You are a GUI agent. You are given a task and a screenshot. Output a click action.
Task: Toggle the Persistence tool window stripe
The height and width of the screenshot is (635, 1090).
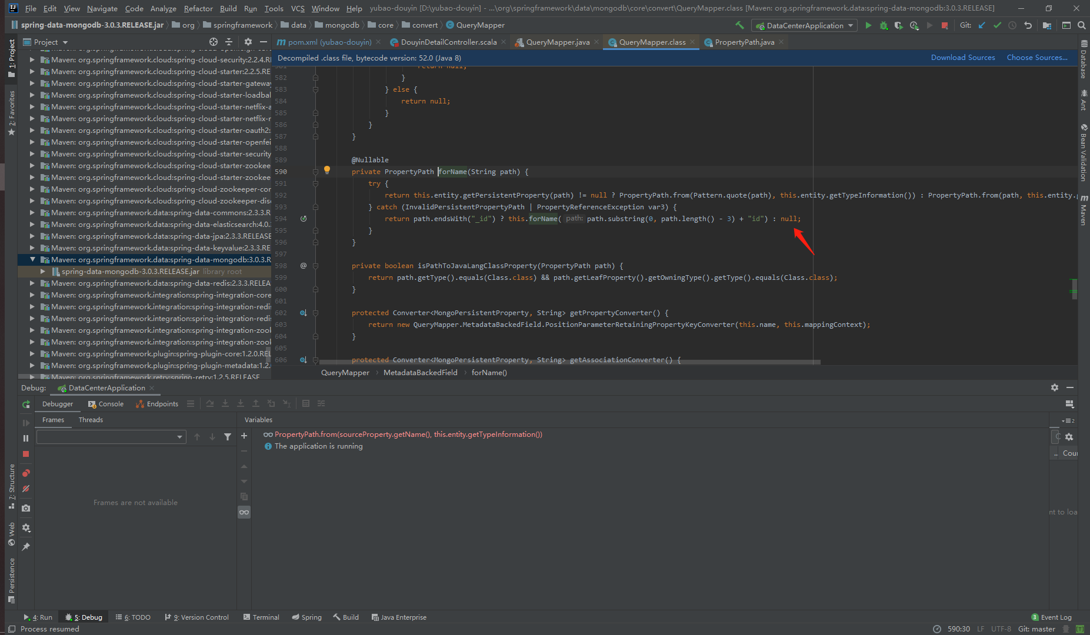11,581
